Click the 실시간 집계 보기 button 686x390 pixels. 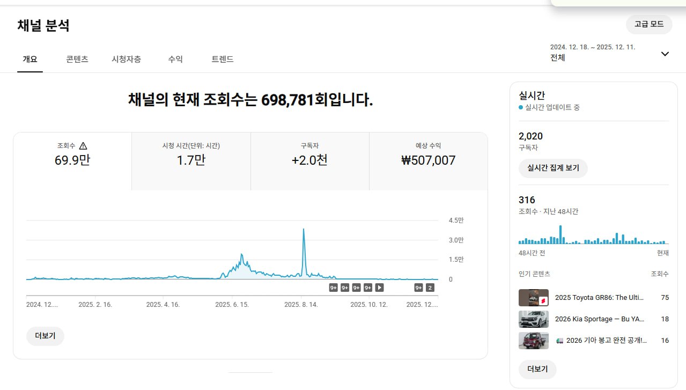553,168
